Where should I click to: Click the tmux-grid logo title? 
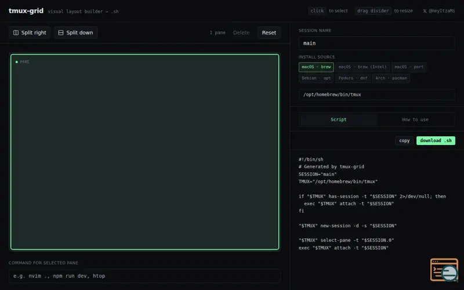pyautogui.click(x=26, y=11)
